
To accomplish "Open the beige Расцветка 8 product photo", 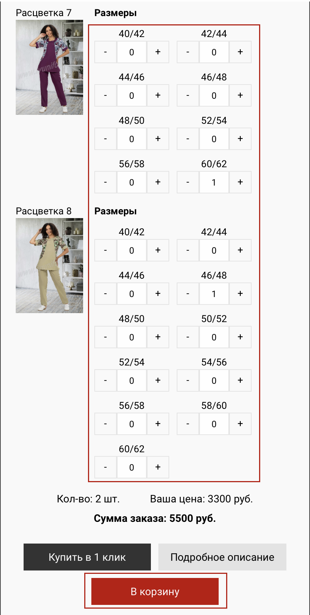I will click(x=49, y=266).
